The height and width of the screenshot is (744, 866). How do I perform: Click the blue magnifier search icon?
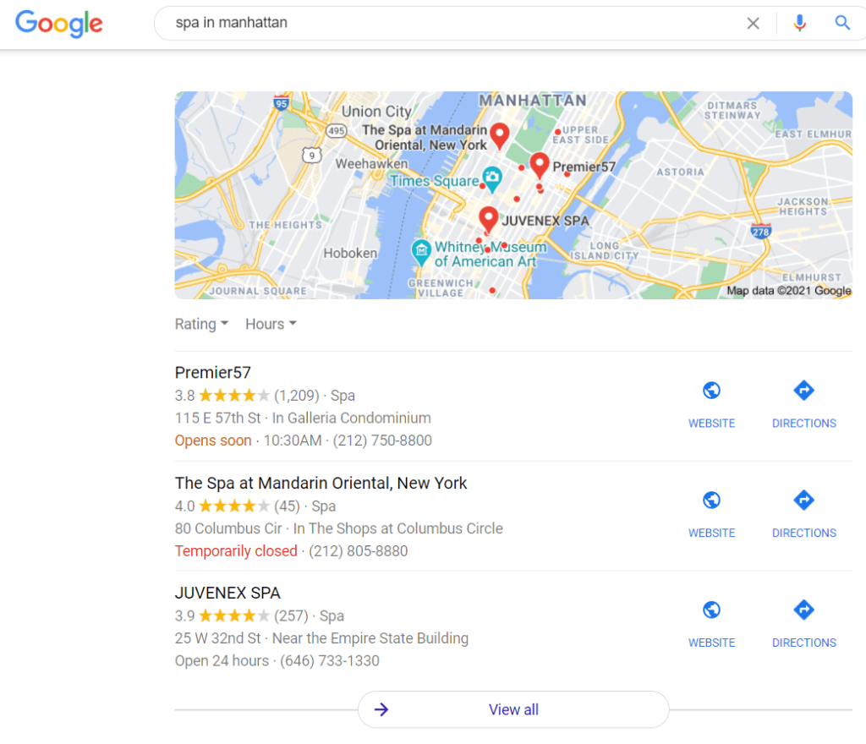tap(841, 23)
